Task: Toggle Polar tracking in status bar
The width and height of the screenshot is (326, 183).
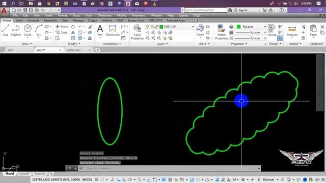Action: 130,179
